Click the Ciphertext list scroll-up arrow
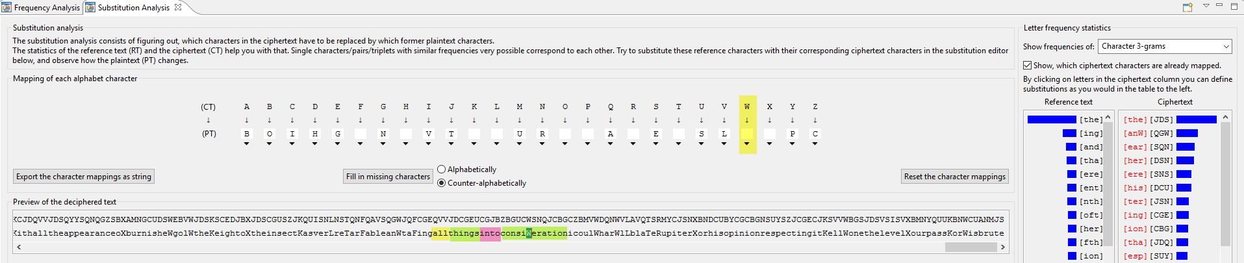 pyautogui.click(x=1225, y=118)
